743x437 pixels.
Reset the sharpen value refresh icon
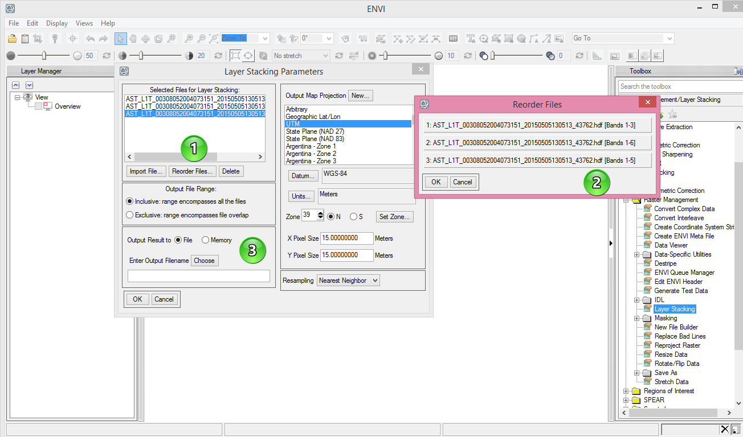(x=468, y=56)
